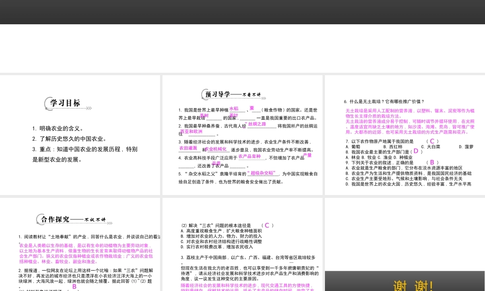Click question 6 about 无土栽培
The width and height of the screenshot is (485, 291).
pos(383,101)
